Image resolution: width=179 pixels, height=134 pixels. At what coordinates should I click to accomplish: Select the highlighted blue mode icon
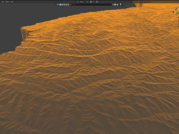coord(60,4)
